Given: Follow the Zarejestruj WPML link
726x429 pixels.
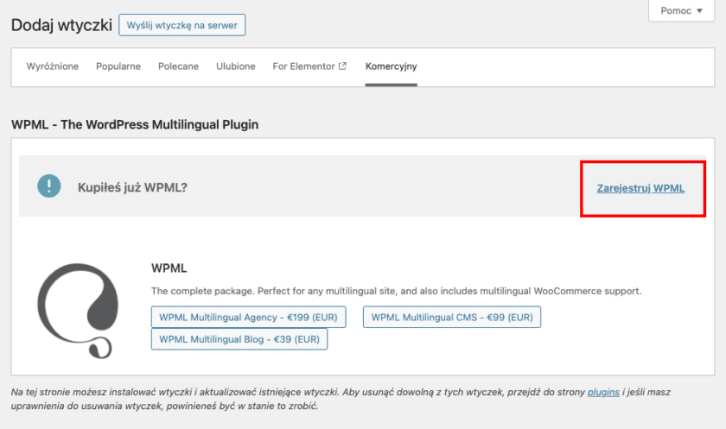Looking at the screenshot, I should tap(640, 187).
